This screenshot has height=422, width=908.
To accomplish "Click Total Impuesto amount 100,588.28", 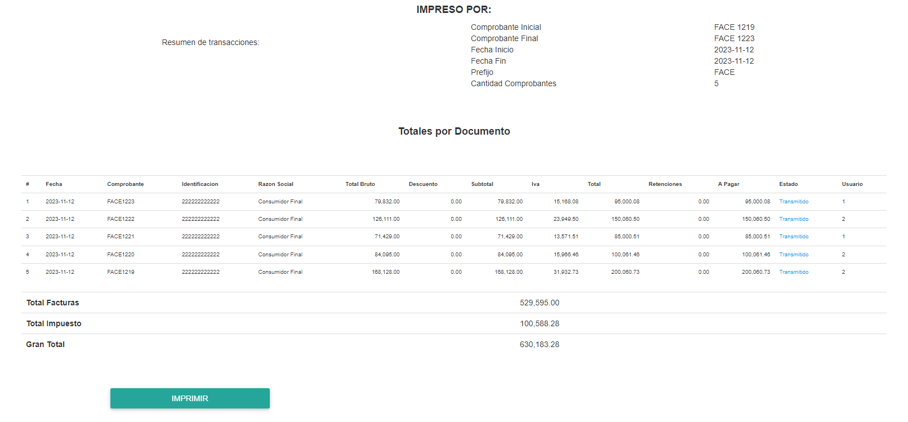I will coord(539,323).
